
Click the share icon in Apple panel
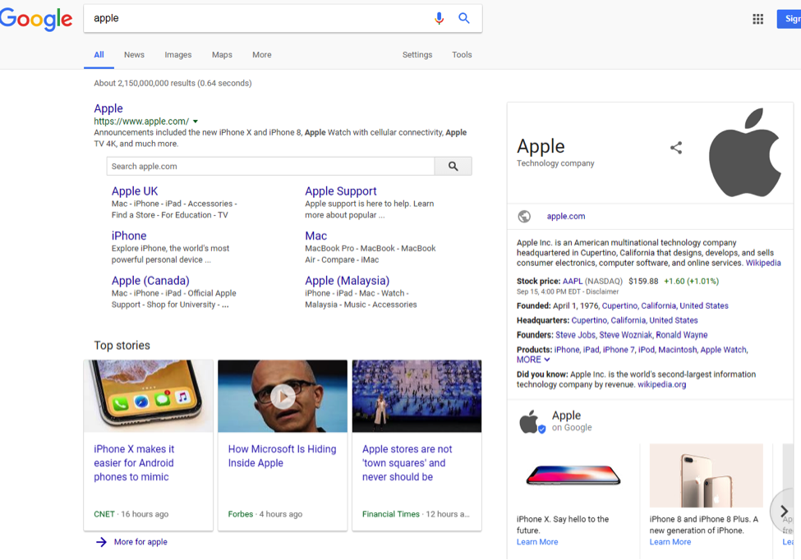pos(676,148)
